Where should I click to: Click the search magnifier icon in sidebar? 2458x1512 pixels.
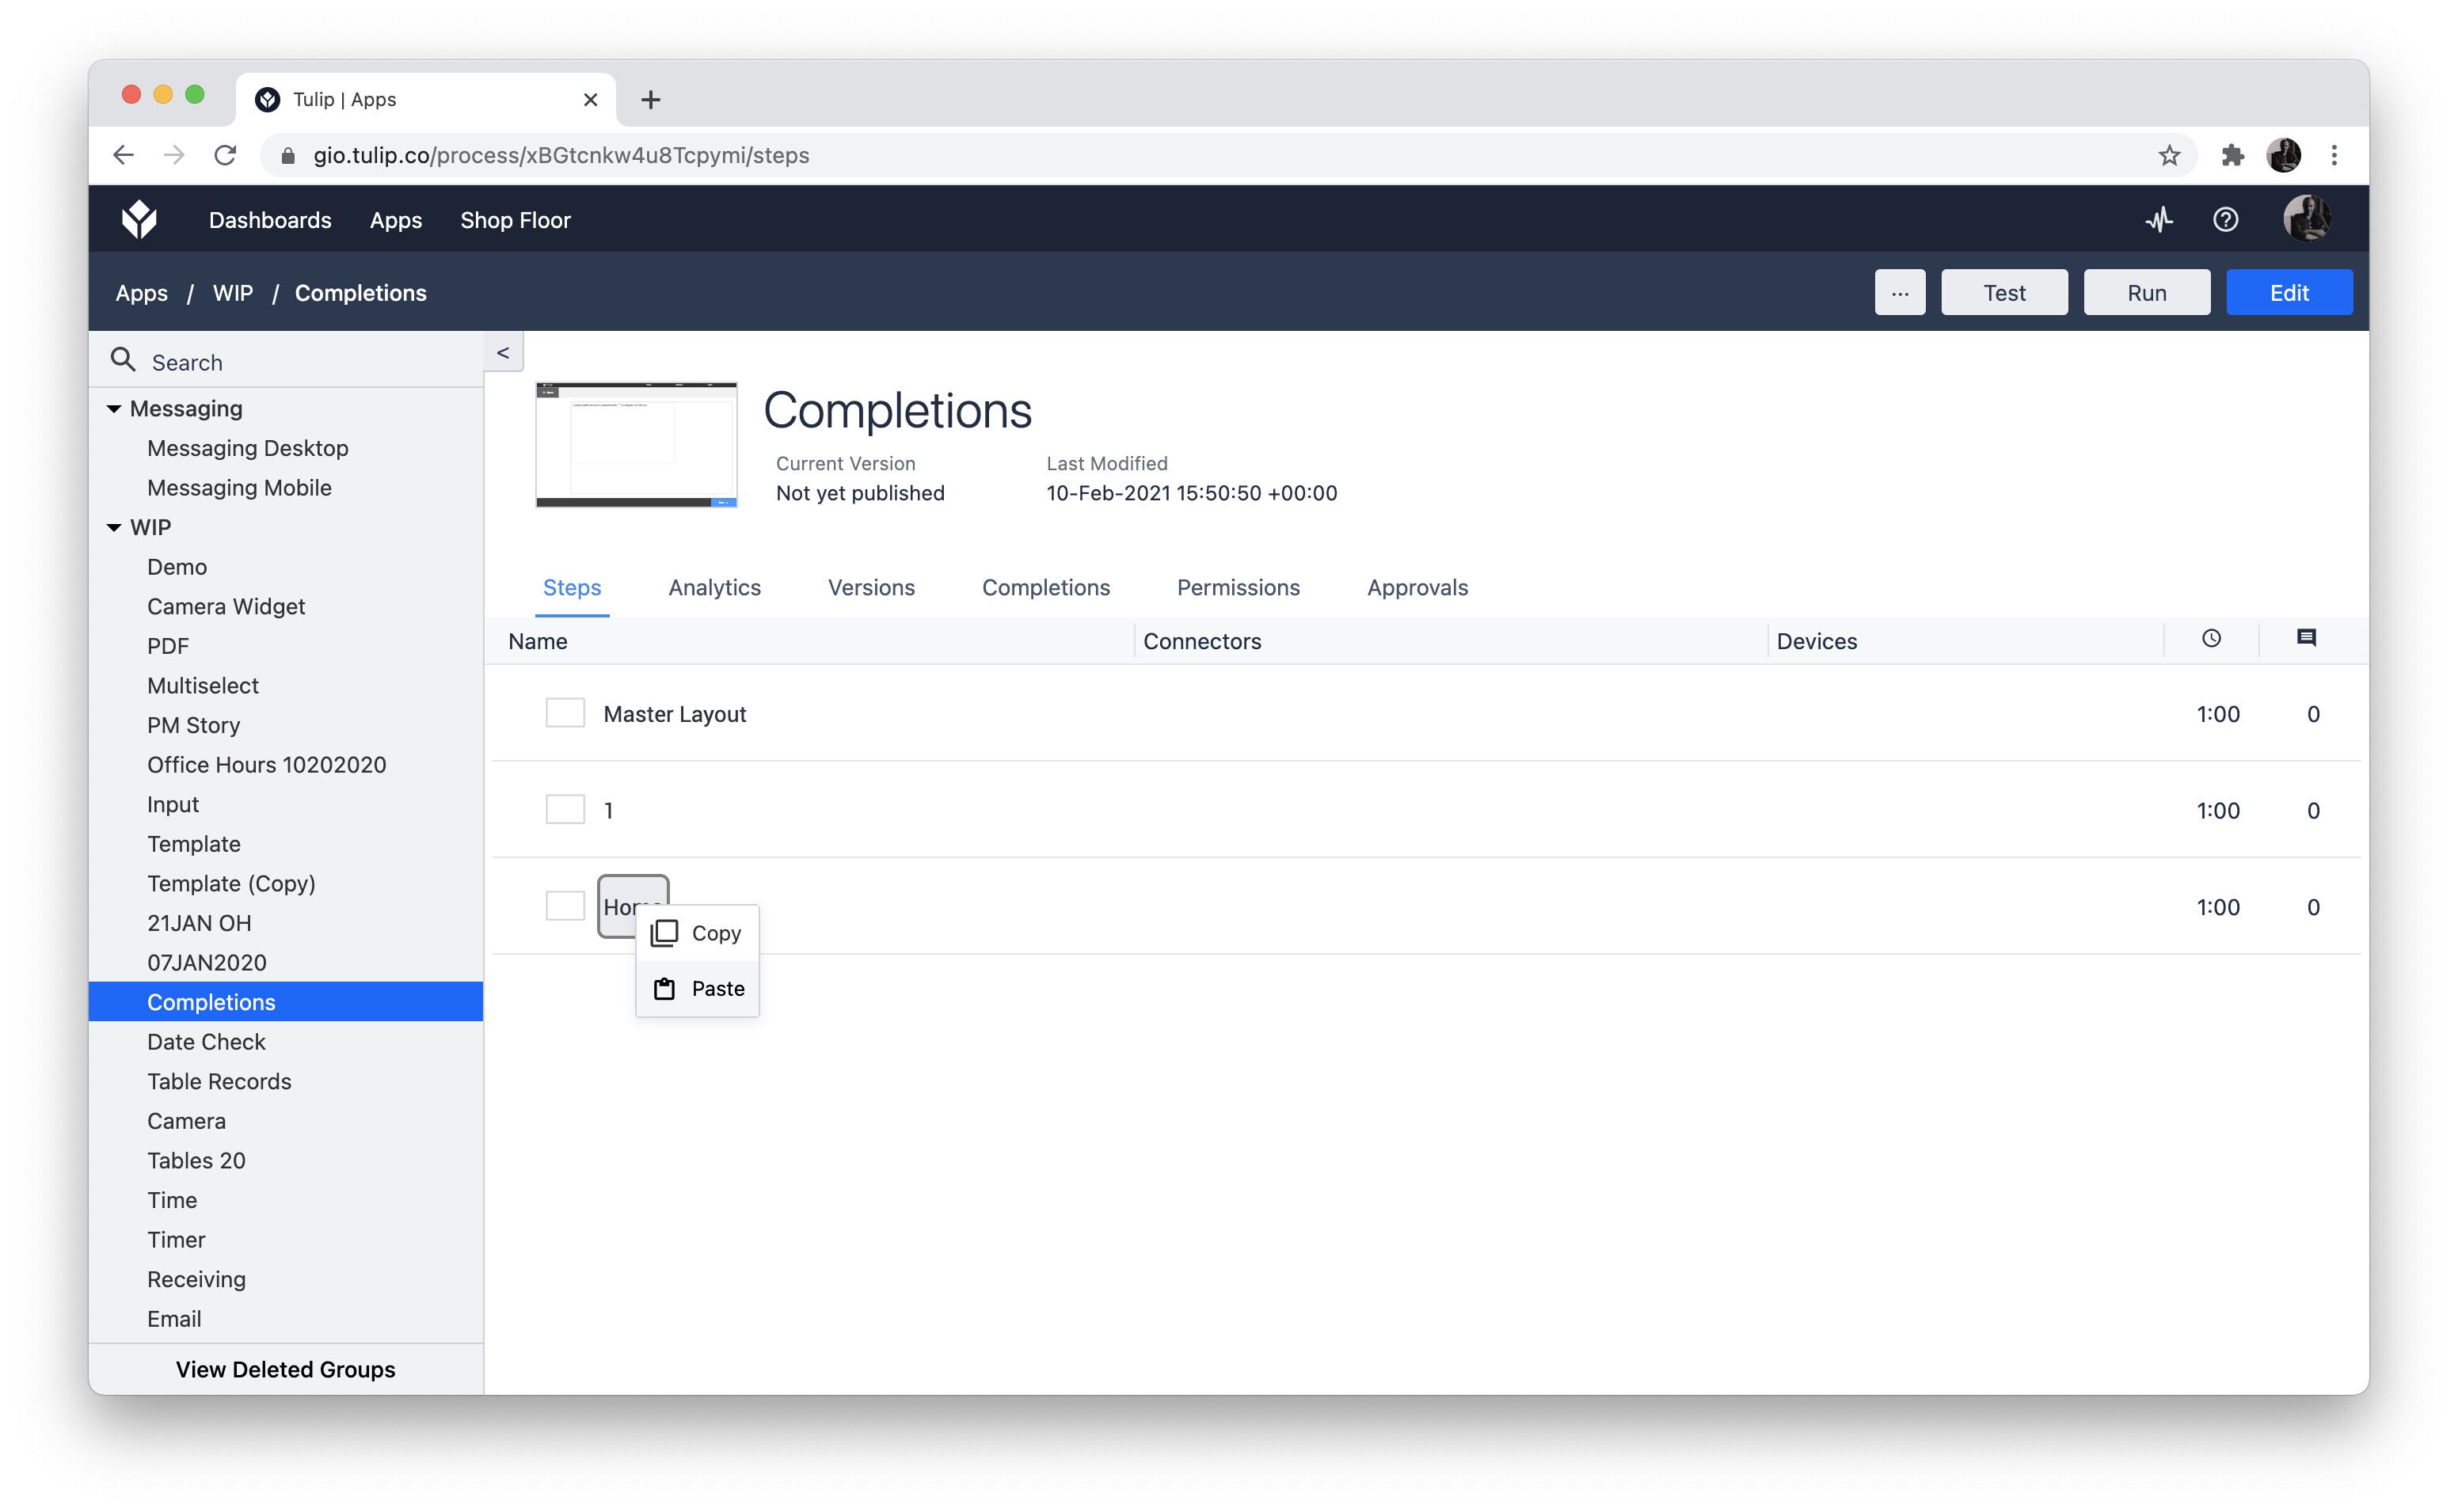click(x=123, y=361)
